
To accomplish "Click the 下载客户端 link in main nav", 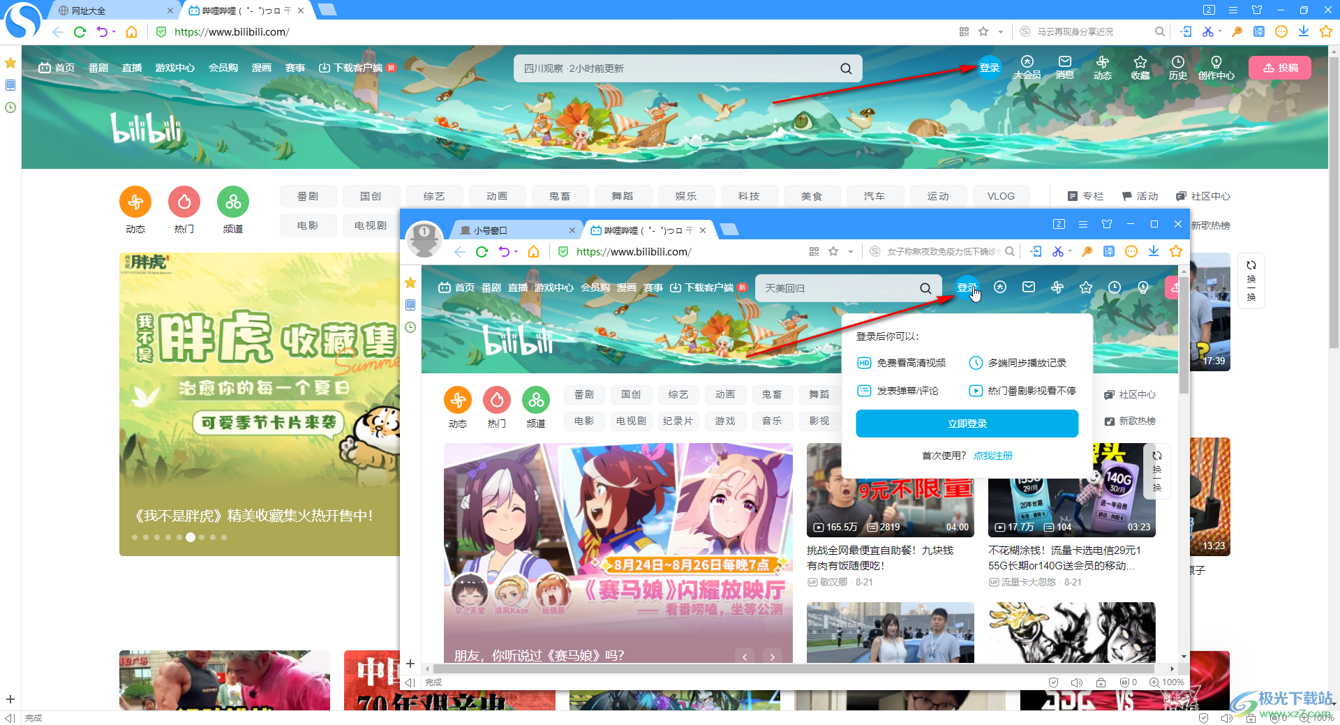I will (x=357, y=68).
